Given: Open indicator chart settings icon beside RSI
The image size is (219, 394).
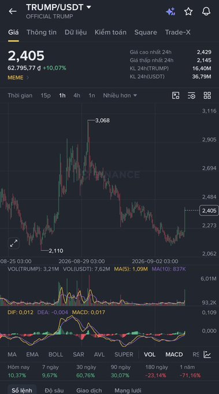Looking at the screenshot, I should tap(207, 355).
